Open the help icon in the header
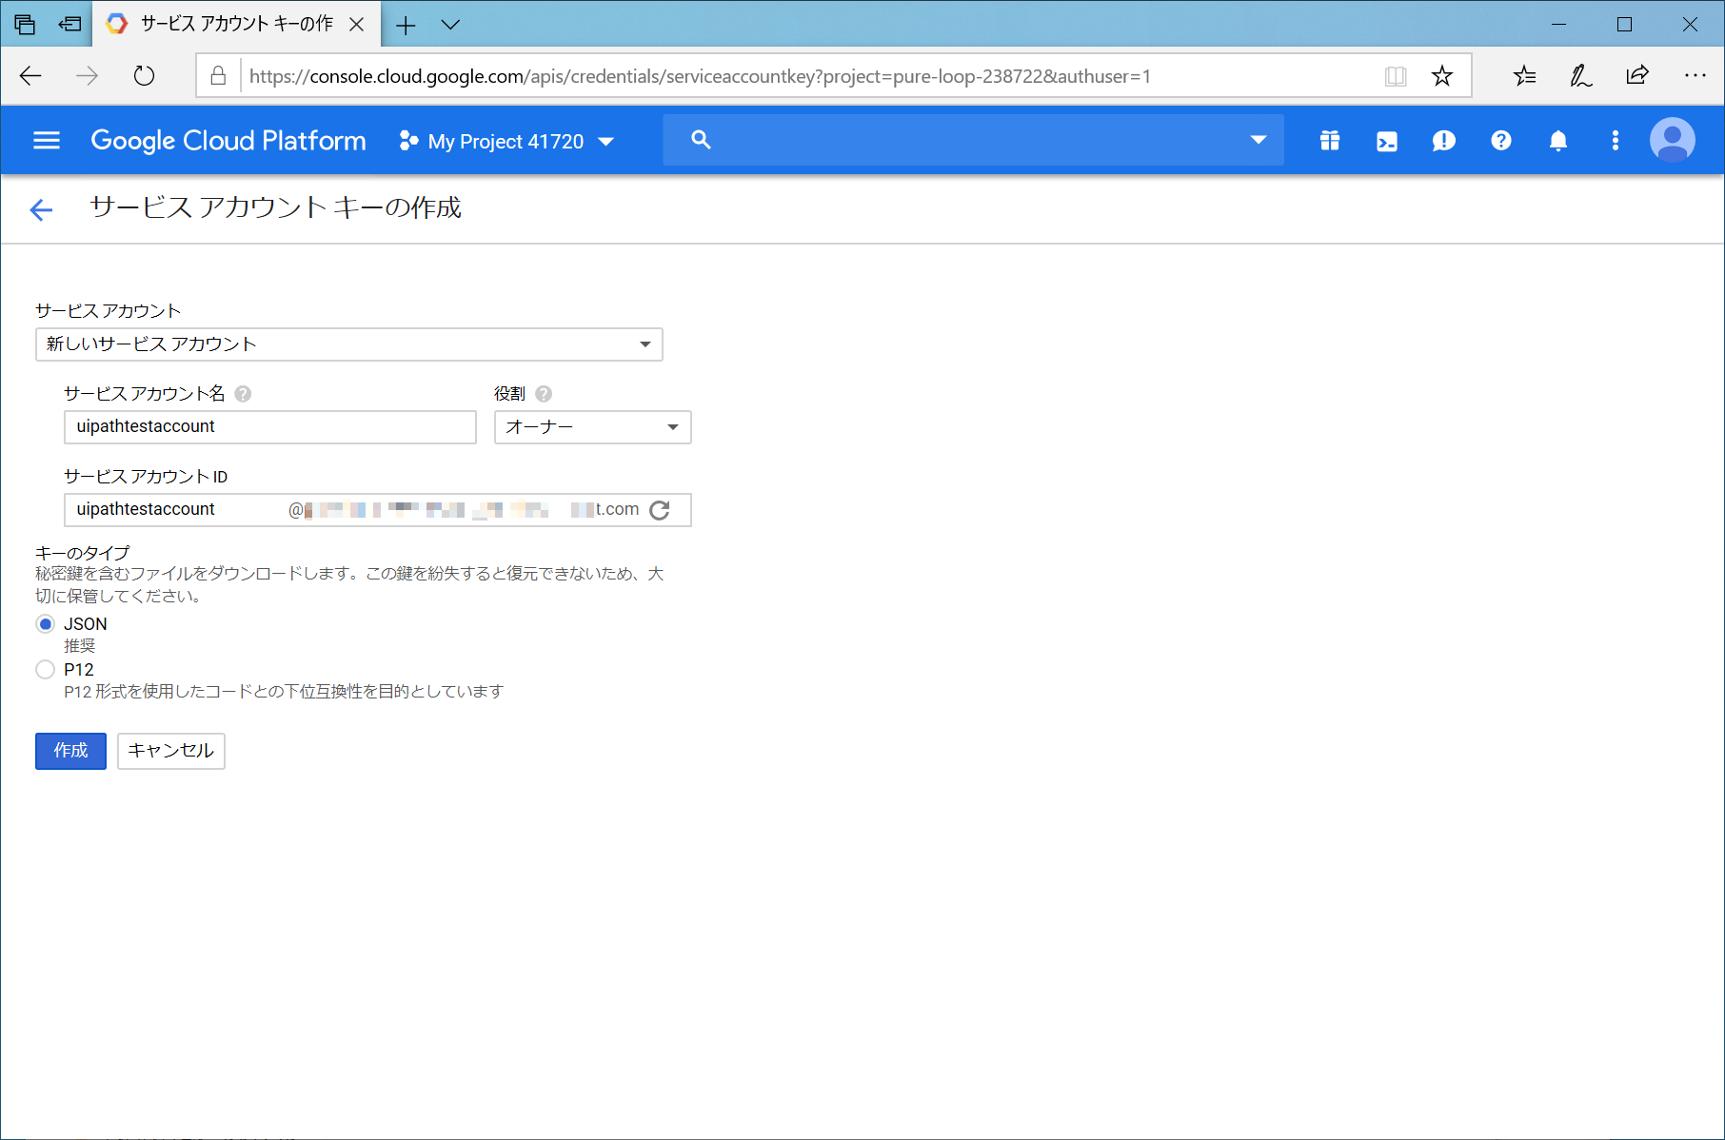1725x1140 pixels. [1500, 140]
